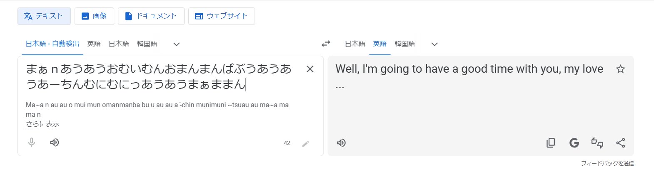Swap source and target languages
This screenshot has height=194, width=654.
(326, 44)
